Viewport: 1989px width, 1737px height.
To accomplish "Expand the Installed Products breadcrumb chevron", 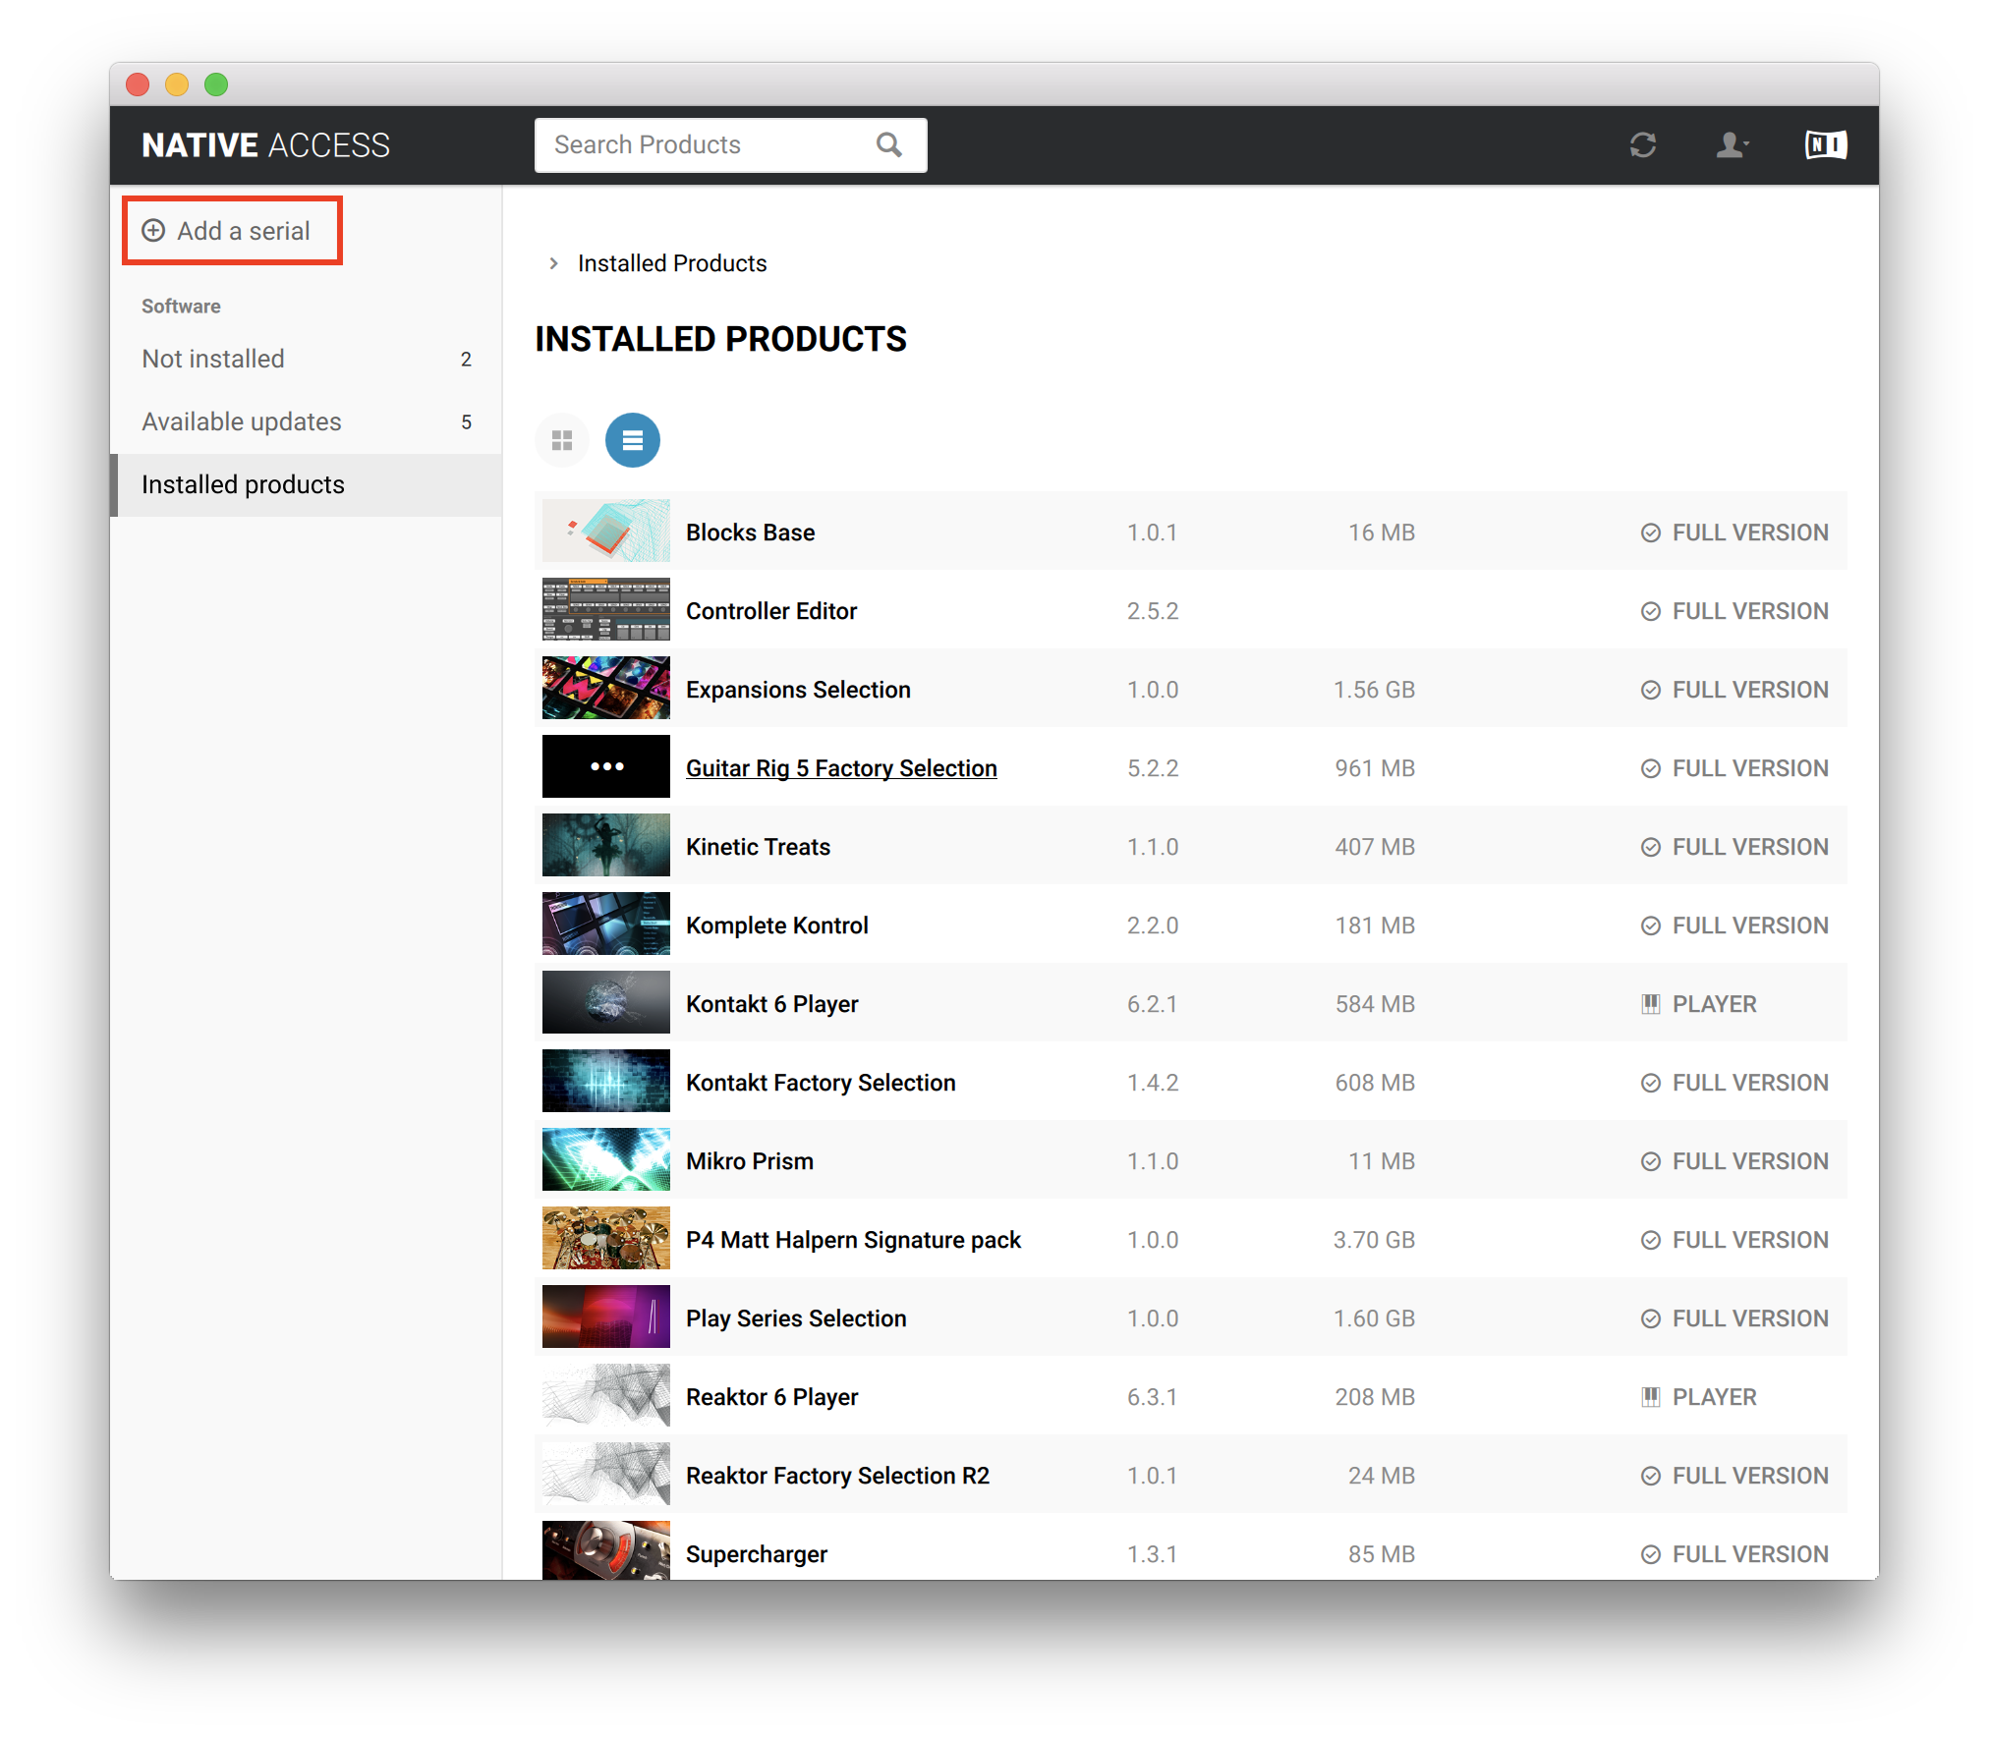I will pos(554,263).
